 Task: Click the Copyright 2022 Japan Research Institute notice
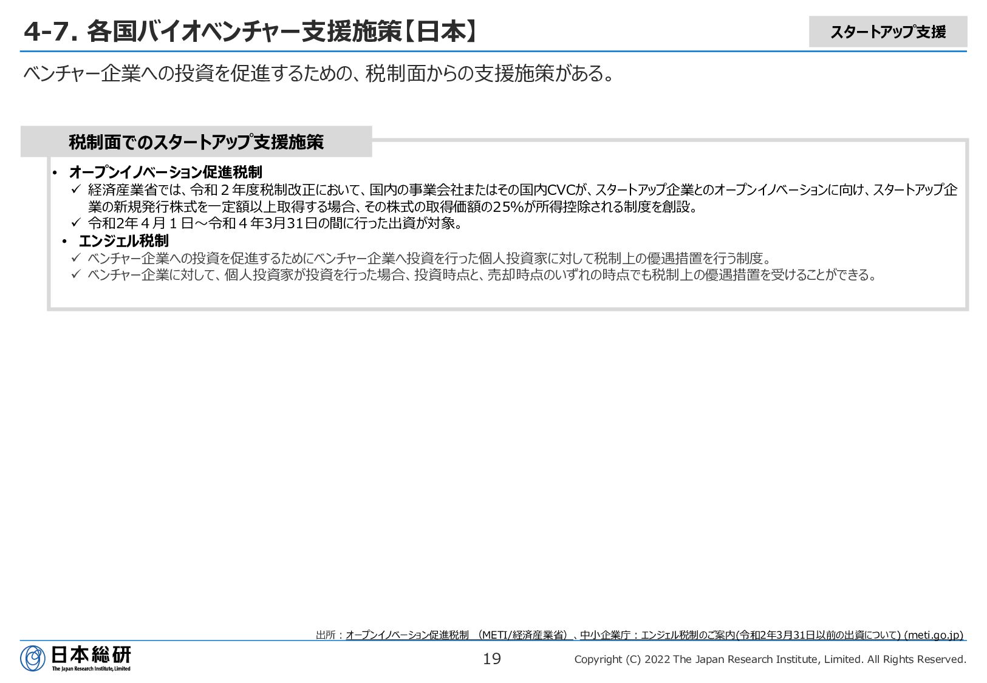tap(770, 659)
